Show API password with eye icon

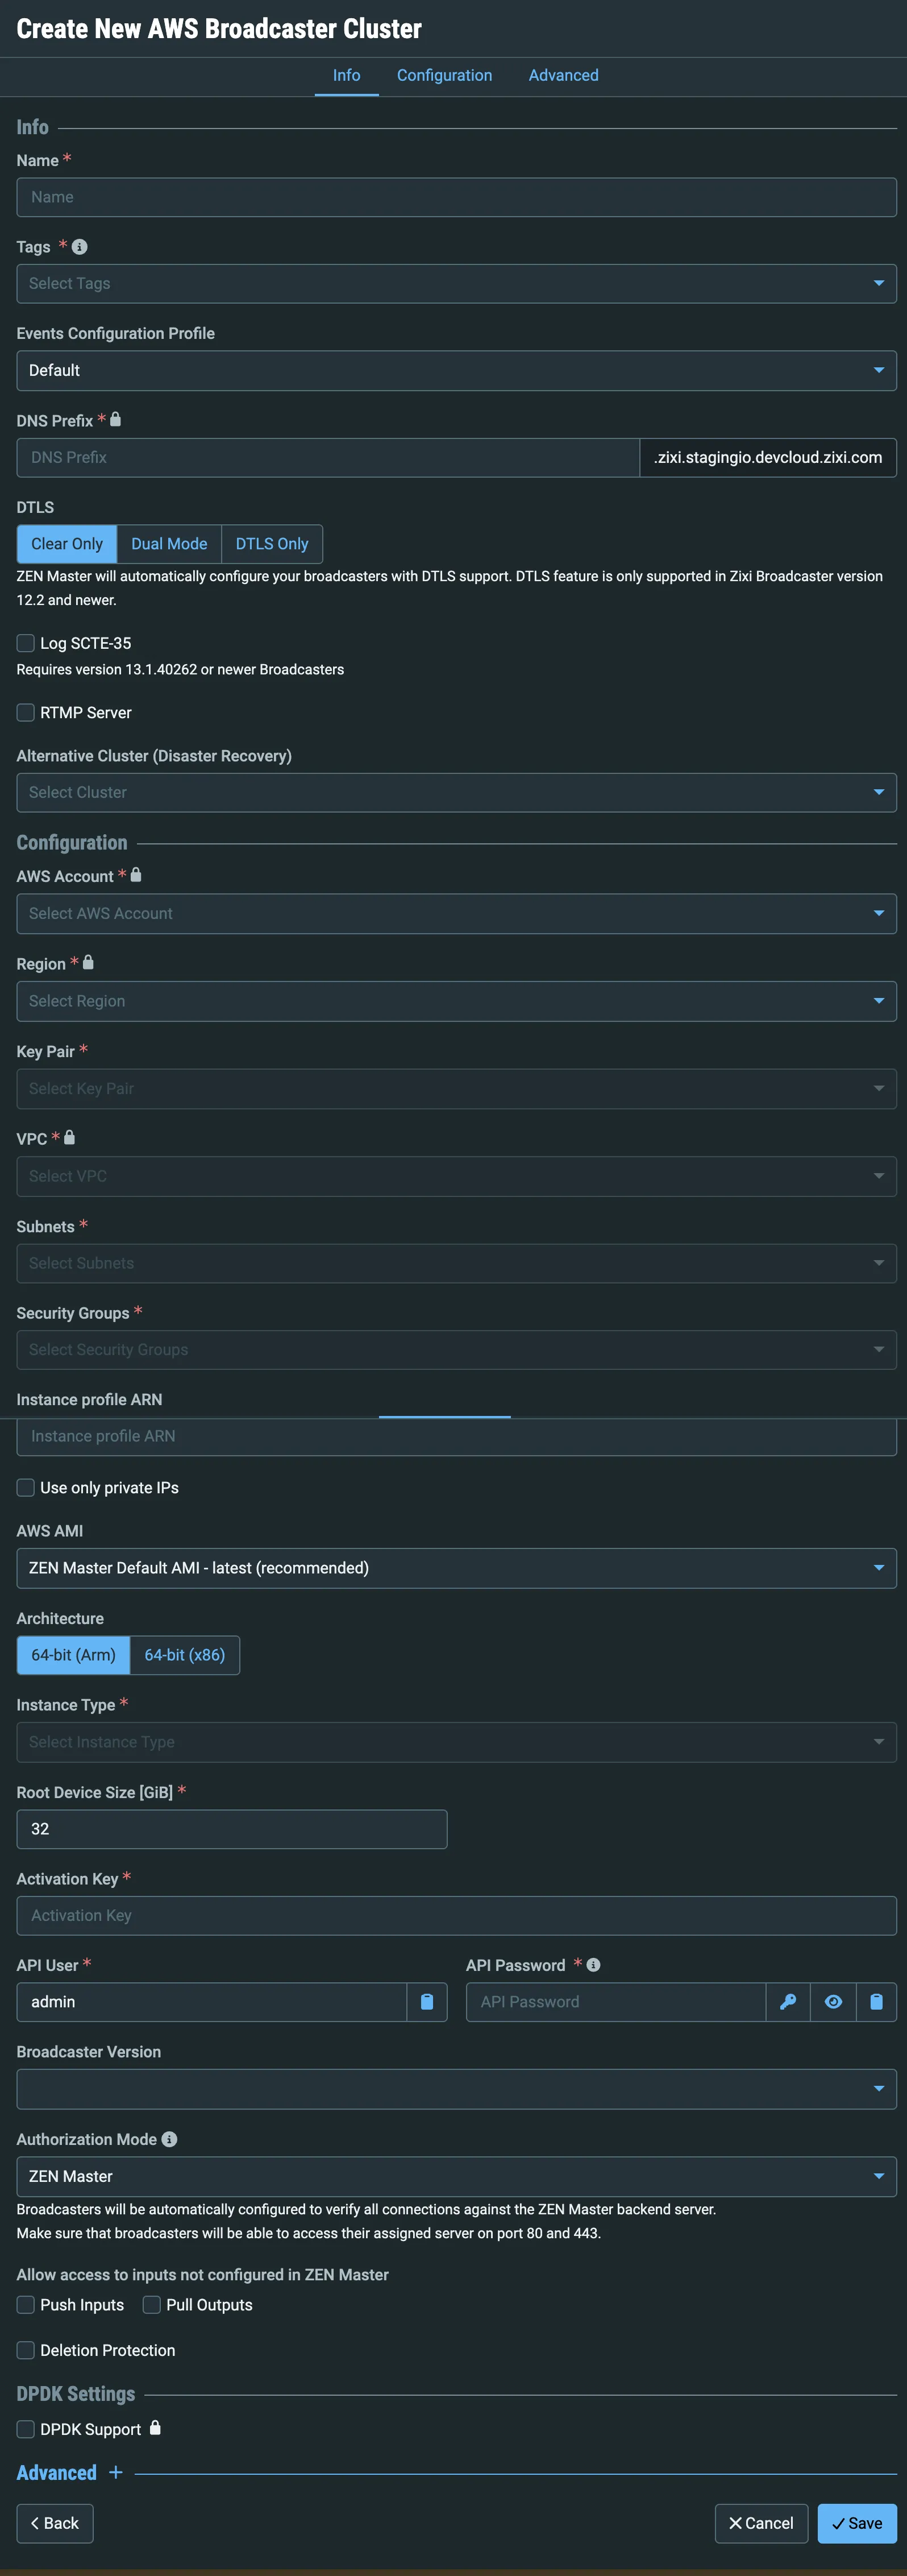(833, 2002)
